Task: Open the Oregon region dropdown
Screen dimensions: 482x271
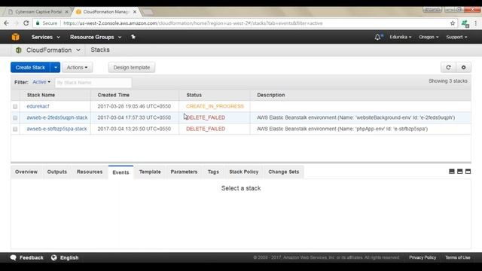Action: pyautogui.click(x=429, y=37)
